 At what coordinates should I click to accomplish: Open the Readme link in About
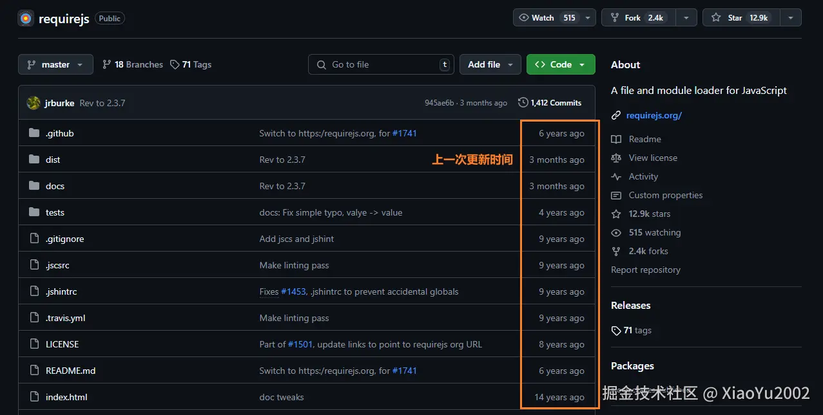tap(645, 139)
